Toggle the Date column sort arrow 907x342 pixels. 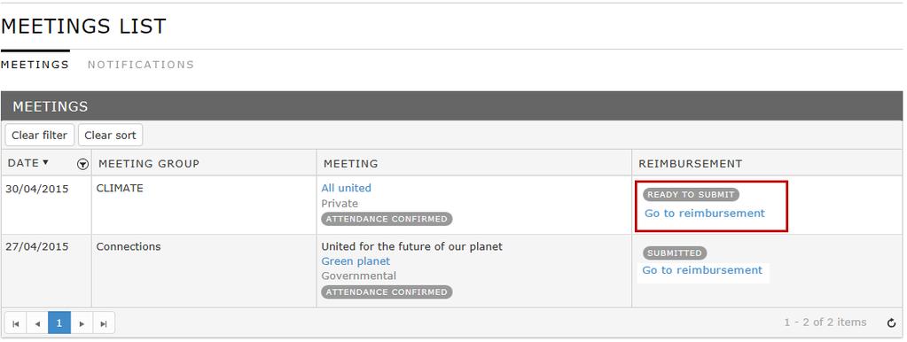coord(46,162)
